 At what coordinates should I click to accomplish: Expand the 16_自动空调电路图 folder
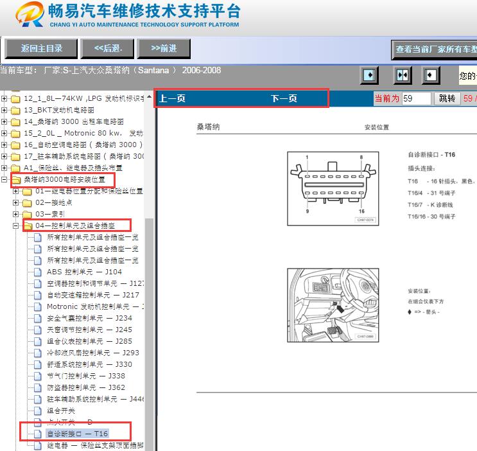coord(4,145)
